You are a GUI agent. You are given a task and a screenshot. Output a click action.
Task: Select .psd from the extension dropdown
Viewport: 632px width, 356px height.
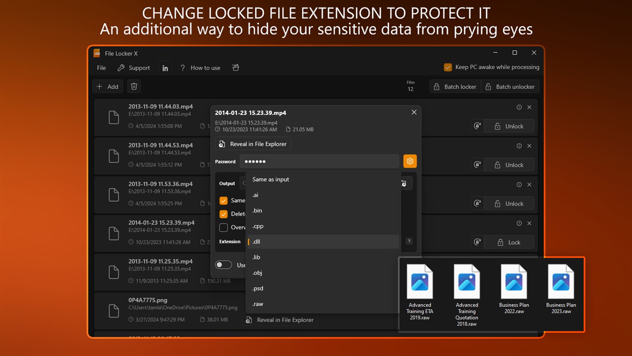pos(257,288)
